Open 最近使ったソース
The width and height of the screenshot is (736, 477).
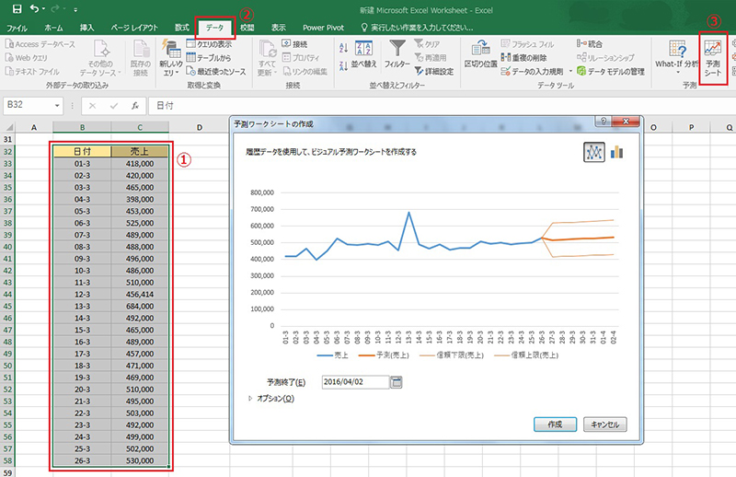click(x=216, y=72)
